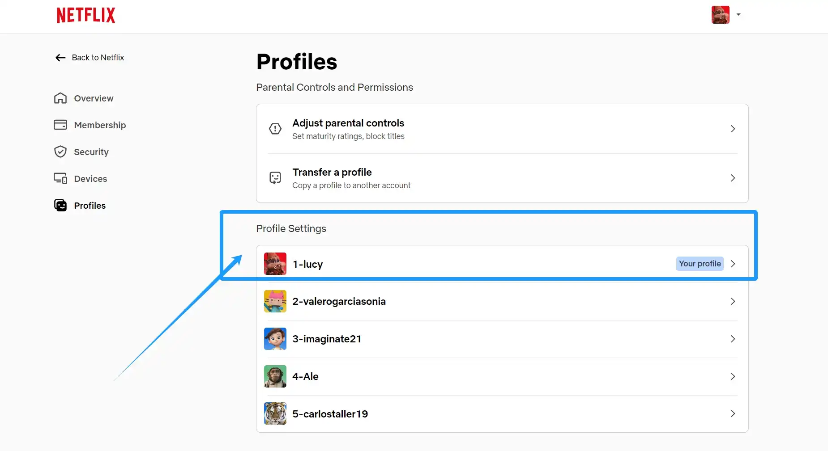
Task: Click the Netflix logo
Action: click(x=86, y=15)
